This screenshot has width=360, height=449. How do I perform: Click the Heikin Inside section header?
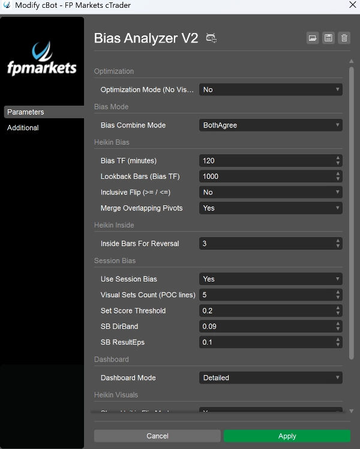point(114,225)
